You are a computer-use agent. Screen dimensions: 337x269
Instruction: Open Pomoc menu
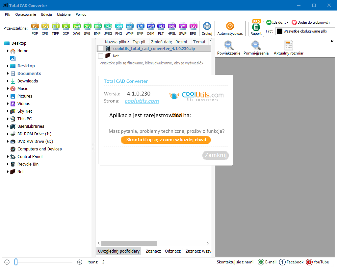click(x=81, y=14)
